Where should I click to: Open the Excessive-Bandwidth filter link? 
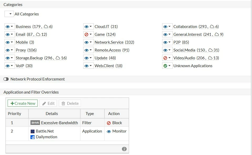point(59,123)
